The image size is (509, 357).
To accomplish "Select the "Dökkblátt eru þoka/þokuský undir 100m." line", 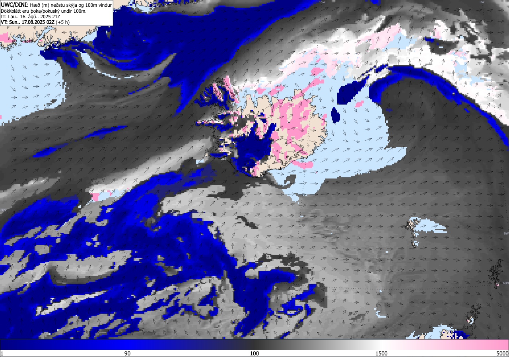I will tap(44, 11).
